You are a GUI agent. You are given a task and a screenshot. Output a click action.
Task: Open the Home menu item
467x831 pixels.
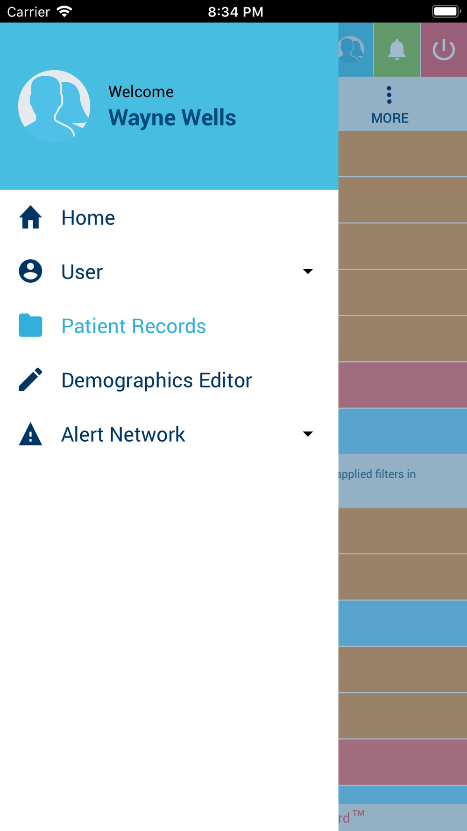click(x=169, y=217)
